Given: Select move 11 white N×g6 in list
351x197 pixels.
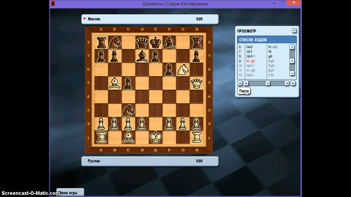Looking at the screenshot, I should (x=250, y=70).
